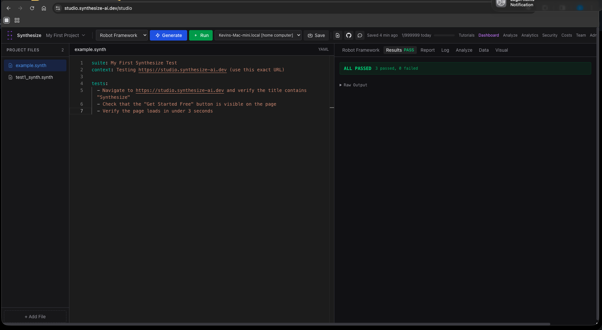Open the Robot Framework dropdown
This screenshot has height=330, width=602.
pyautogui.click(x=121, y=35)
